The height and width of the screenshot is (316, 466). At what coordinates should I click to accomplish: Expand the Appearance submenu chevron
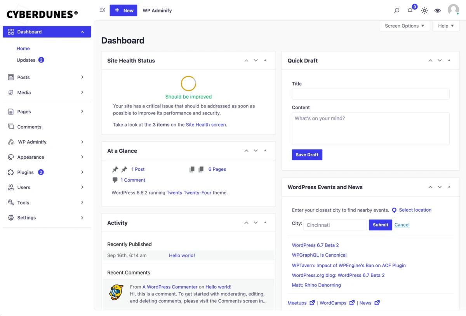coord(82,157)
